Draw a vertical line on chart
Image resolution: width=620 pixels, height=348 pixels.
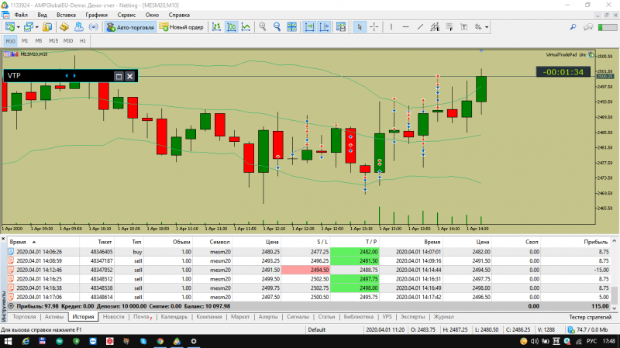[391, 27]
